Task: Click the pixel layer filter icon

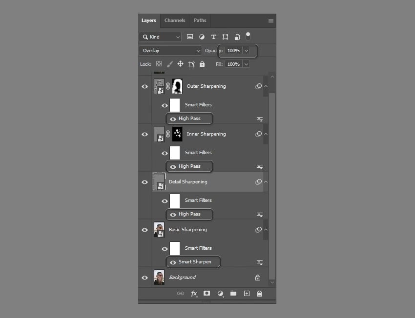Action: pyautogui.click(x=190, y=37)
